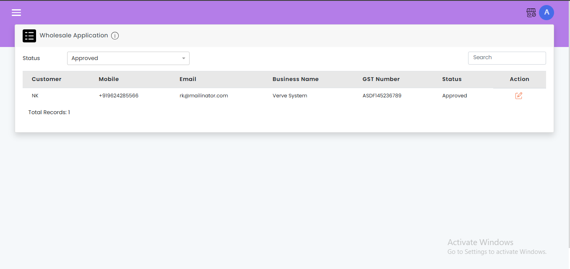Open the Status filter dropdown
This screenshot has width=570, height=269.
[128, 58]
